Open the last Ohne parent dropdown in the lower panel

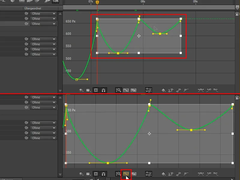[x=43, y=138]
